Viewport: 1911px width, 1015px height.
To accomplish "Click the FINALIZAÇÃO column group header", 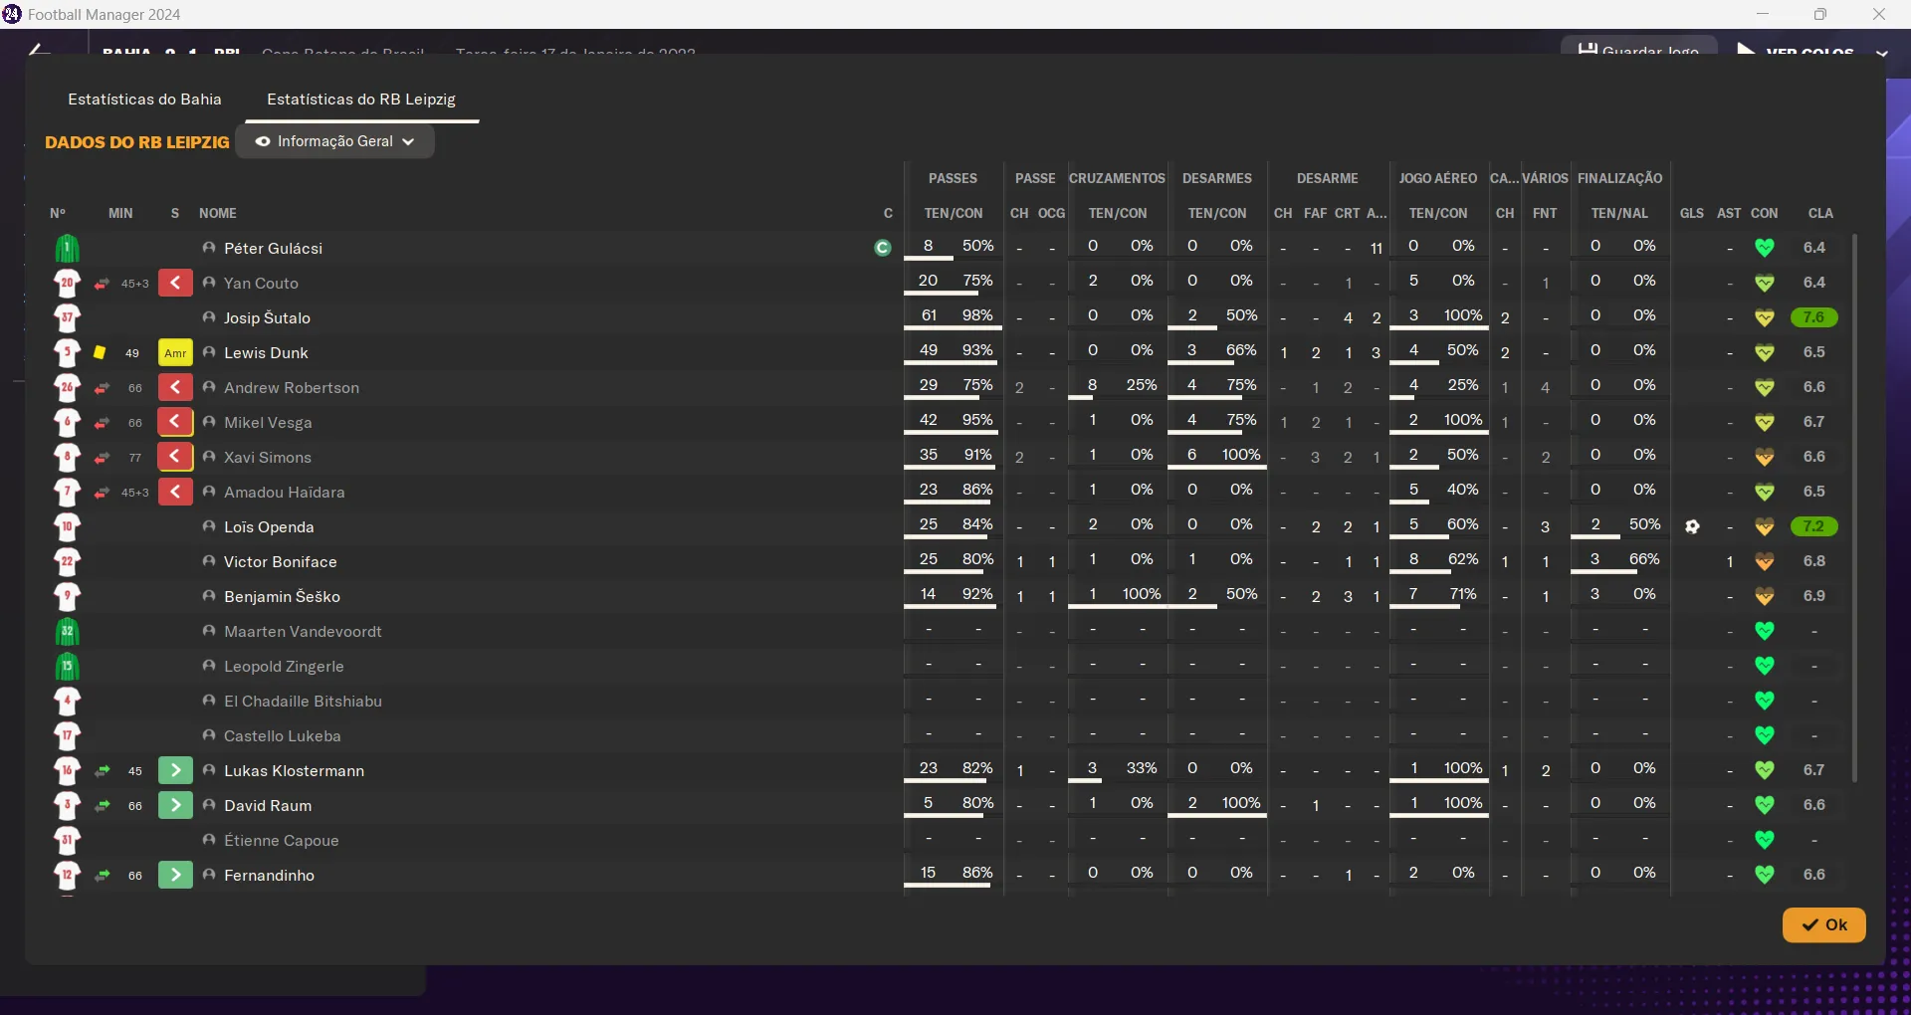I will coord(1619,178).
